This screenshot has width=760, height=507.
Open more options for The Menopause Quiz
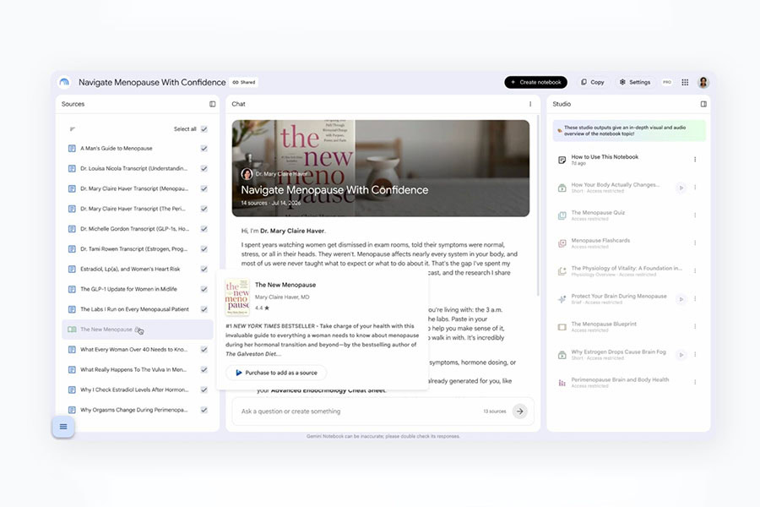coord(695,215)
